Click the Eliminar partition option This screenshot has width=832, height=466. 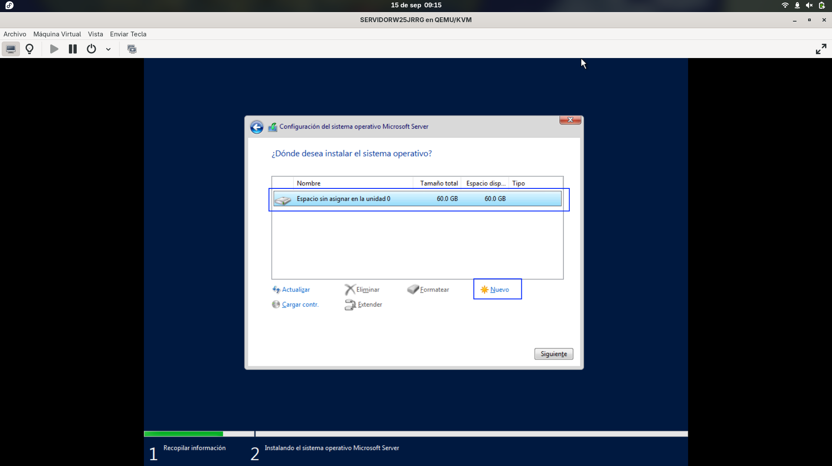pos(362,289)
